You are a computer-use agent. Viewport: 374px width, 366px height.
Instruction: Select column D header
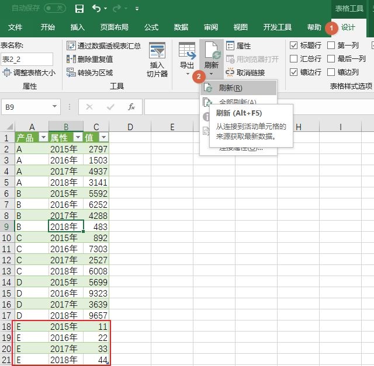tap(130, 127)
